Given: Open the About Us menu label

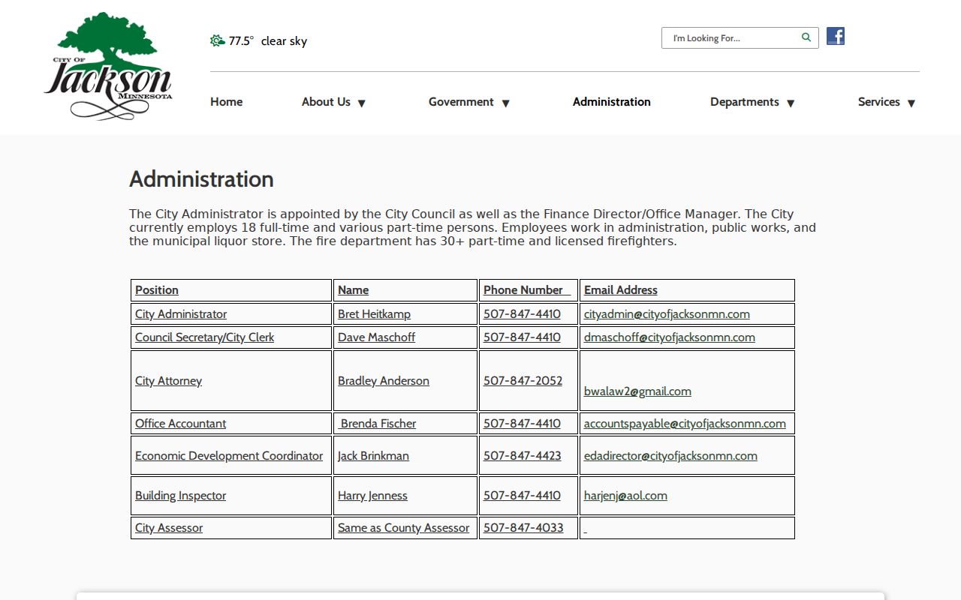Looking at the screenshot, I should tap(326, 102).
